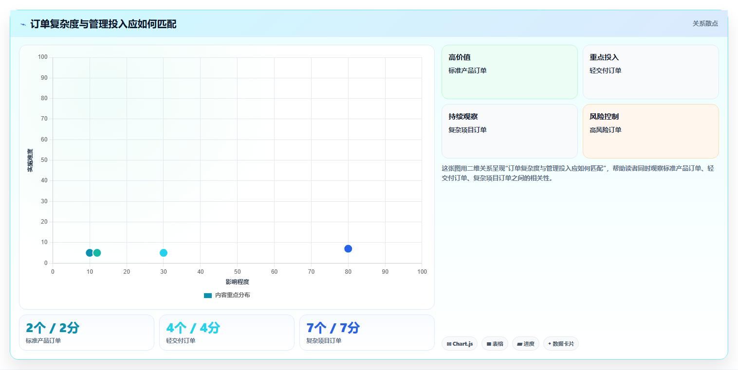The height and width of the screenshot is (370, 738).
Task: Click the 关系散点 label in header
Action: tap(705, 23)
